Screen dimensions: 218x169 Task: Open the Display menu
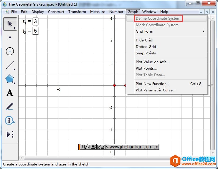pos(38,12)
